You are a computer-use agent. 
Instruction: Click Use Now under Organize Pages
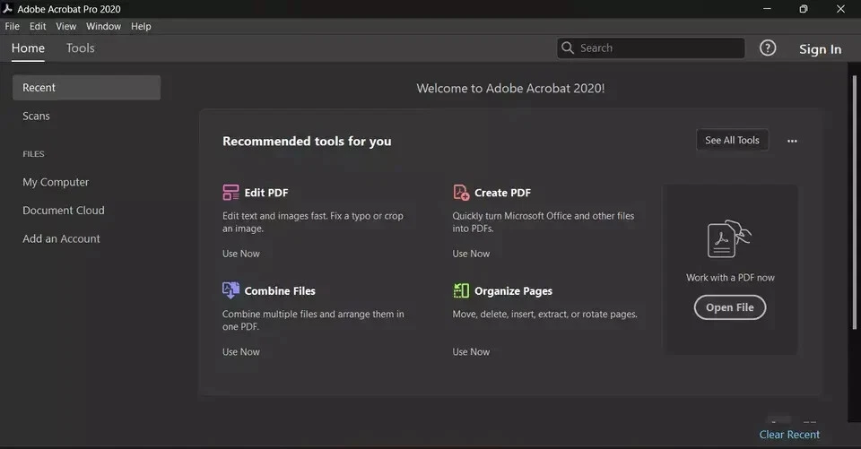tap(471, 352)
